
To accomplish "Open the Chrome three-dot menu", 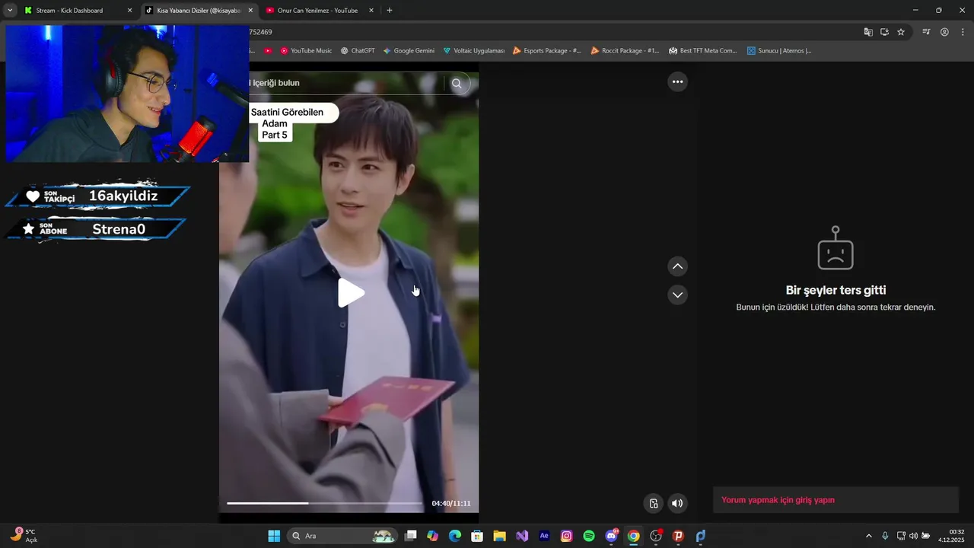I will tap(963, 32).
